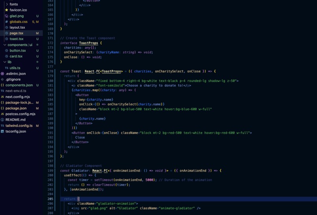Open tailwind.config.ts file

(x=19, y=125)
